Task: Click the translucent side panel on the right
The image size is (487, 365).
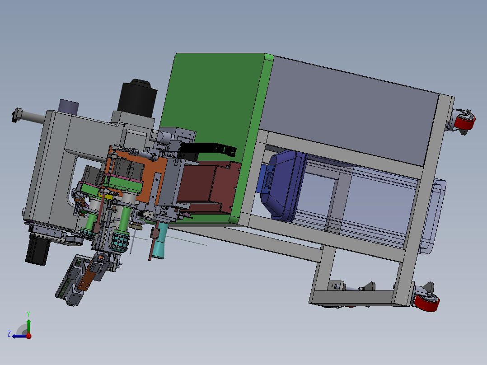Action: tap(431, 217)
